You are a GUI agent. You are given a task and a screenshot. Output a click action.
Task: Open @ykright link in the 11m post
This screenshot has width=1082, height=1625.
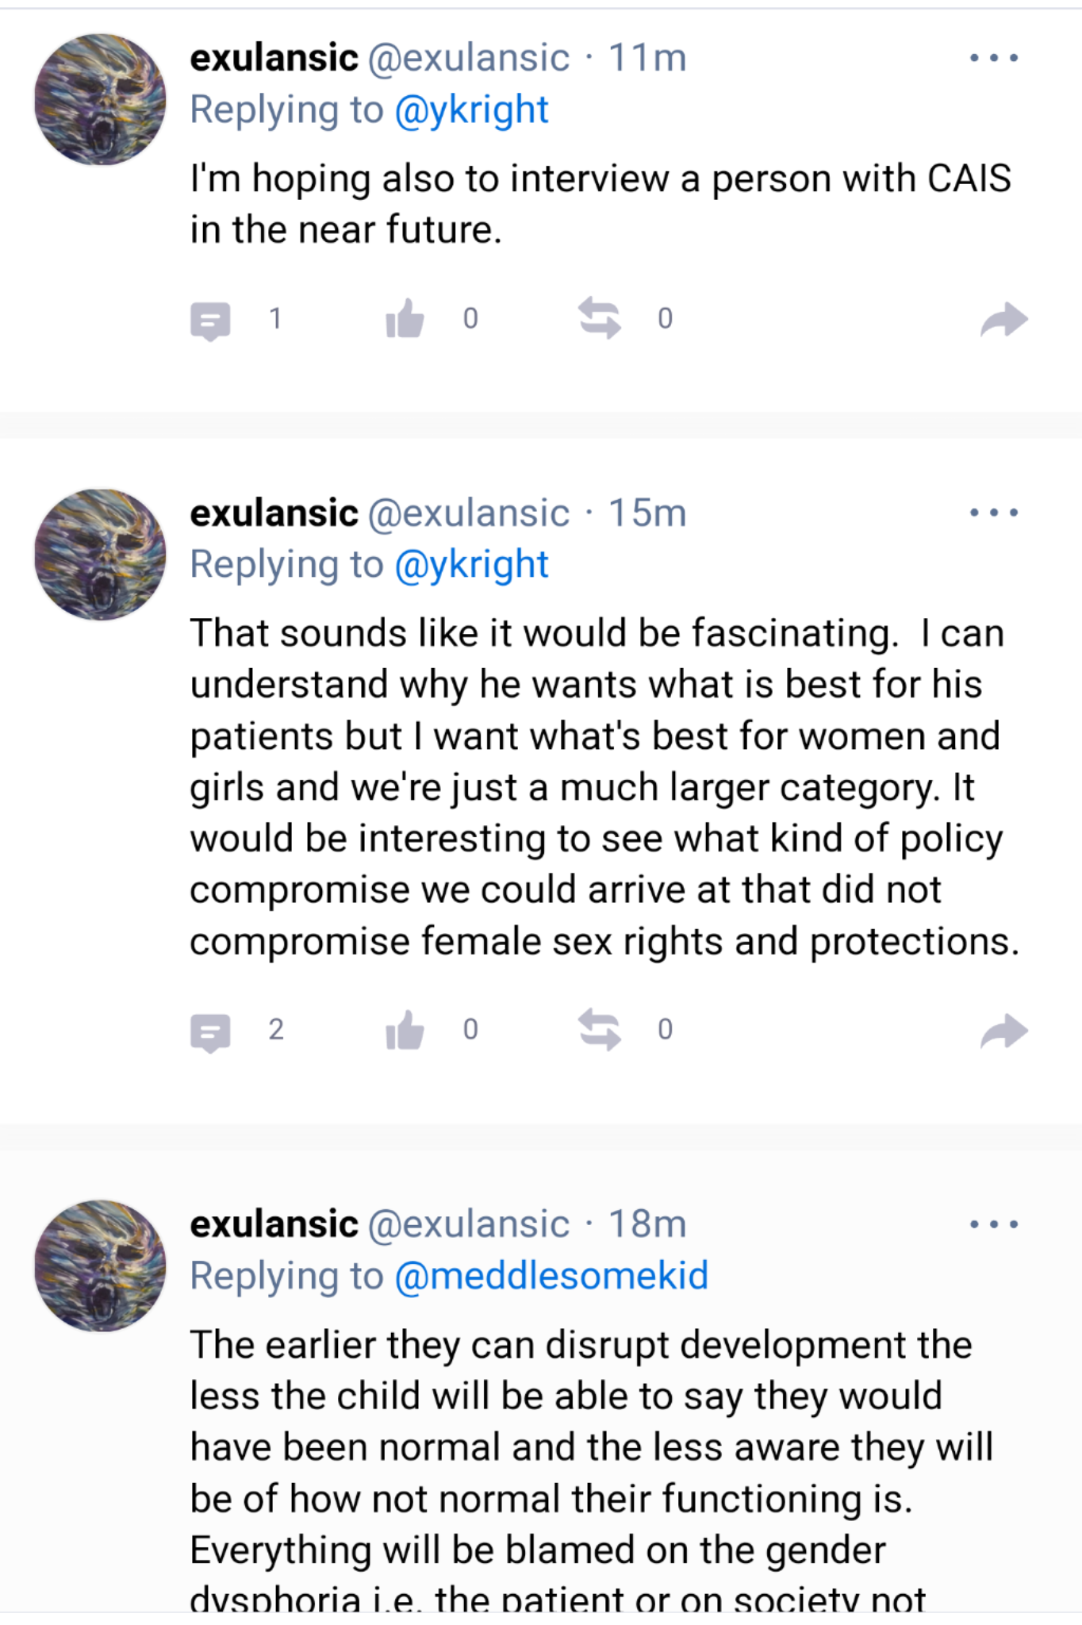click(471, 109)
